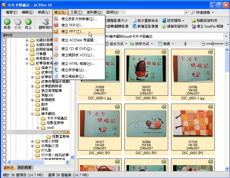230x178 pixels.
Task: Click the Copy to Folder (複製到資料夾) icon
Action: click(x=164, y=26)
